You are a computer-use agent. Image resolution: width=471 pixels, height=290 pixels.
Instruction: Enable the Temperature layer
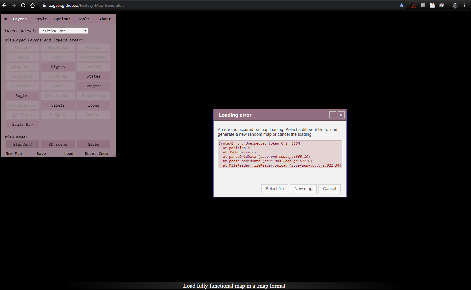pyautogui.click(x=58, y=96)
